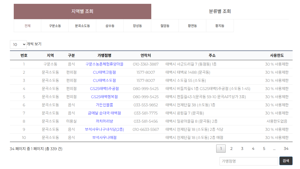300x169 pixels.
Task: Go to page 1
Action: tap(221, 149)
